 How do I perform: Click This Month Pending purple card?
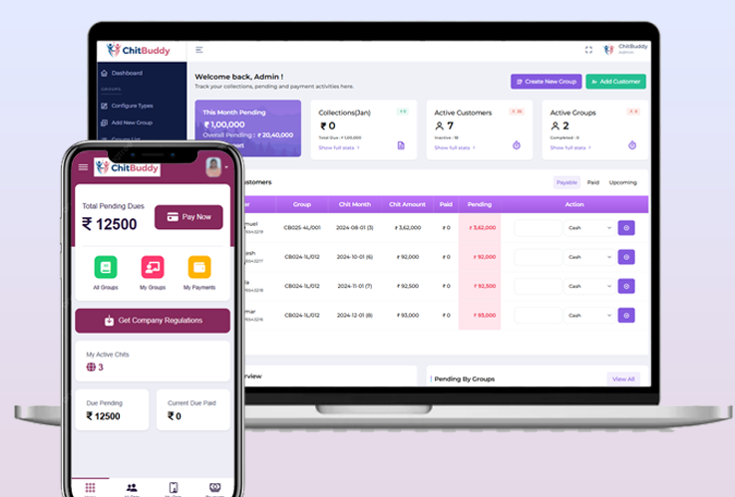248,127
